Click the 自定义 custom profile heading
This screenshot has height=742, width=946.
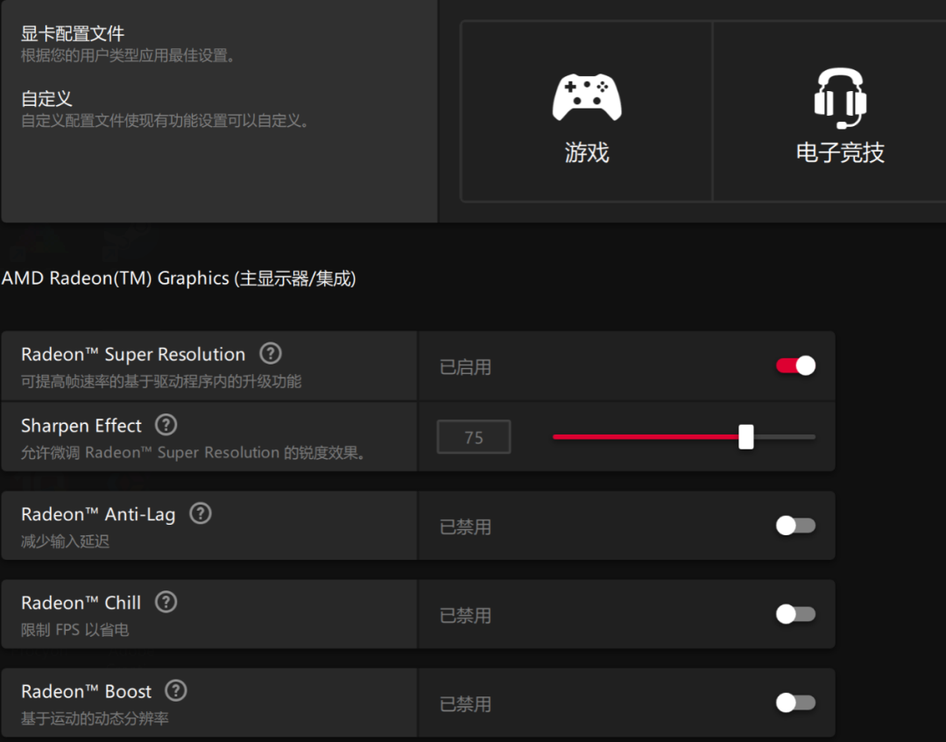[46, 98]
